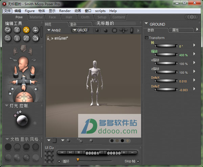
Task: Click the orange timeline scrubber marker
Action: [78, 160]
